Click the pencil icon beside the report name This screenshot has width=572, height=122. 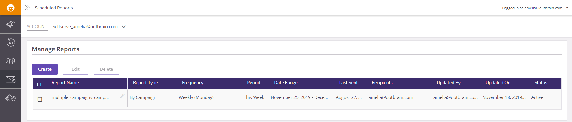[x=122, y=96]
